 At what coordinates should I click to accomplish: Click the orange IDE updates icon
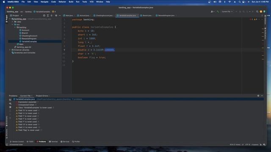coord(261,11)
